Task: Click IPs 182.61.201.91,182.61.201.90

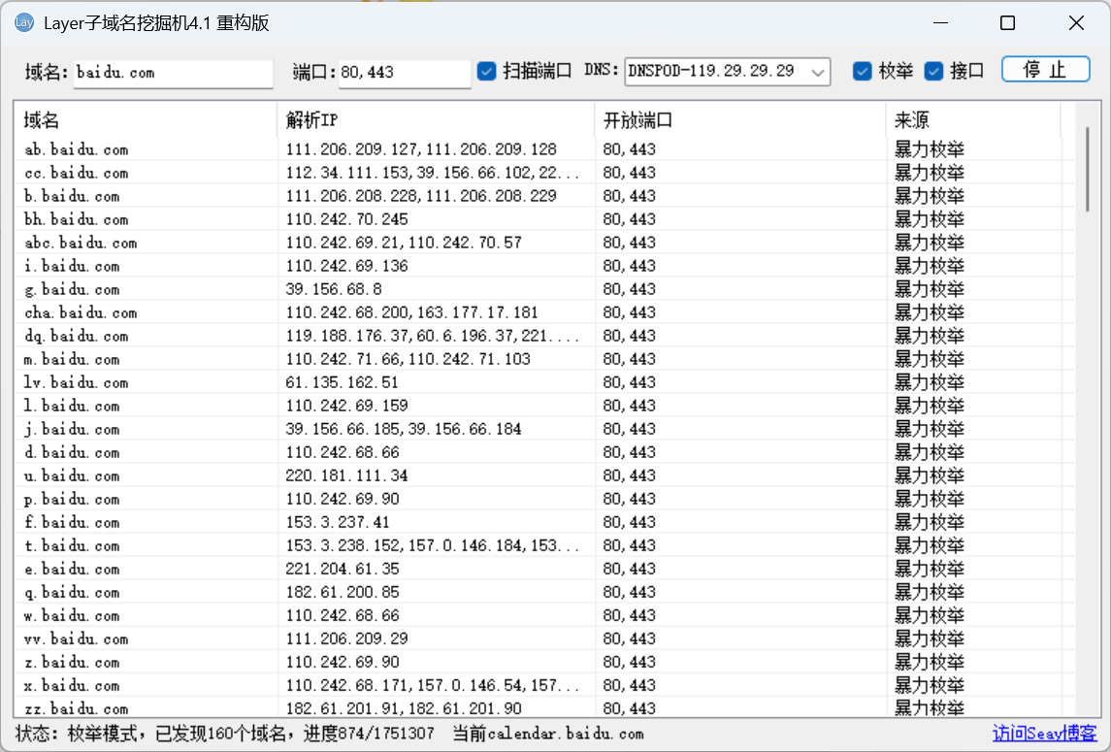Action: click(x=404, y=708)
